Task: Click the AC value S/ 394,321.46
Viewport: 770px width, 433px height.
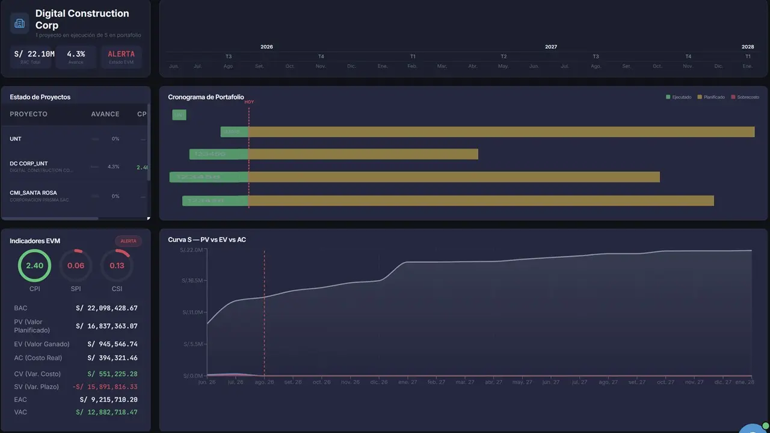Action: click(x=112, y=358)
